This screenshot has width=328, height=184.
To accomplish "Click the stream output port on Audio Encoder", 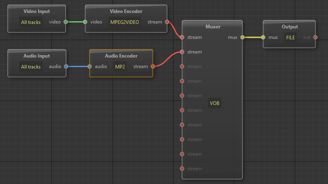I will (153, 66).
